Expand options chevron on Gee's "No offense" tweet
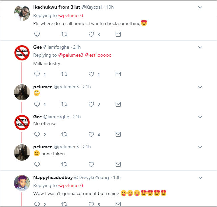The image size is (217, 207). pyautogui.click(x=200, y=117)
